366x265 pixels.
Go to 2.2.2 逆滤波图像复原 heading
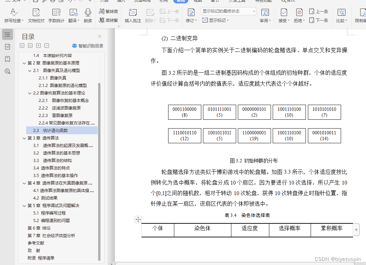[x=59, y=108]
